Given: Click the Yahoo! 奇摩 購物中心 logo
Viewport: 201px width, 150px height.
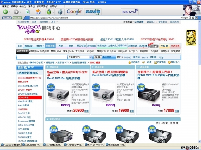Looking at the screenshot, I should 38,29.
